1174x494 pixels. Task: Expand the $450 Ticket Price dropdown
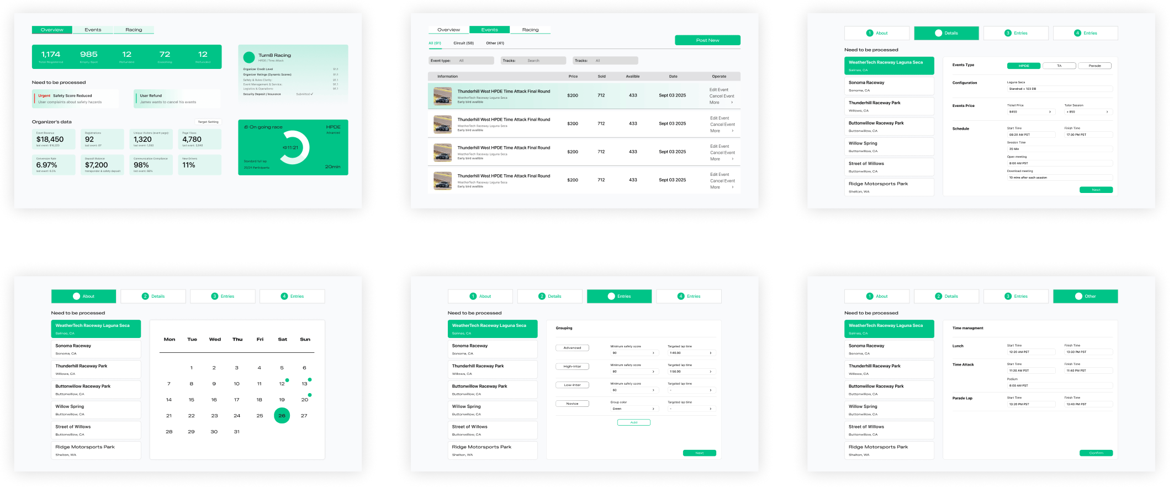1030,112
